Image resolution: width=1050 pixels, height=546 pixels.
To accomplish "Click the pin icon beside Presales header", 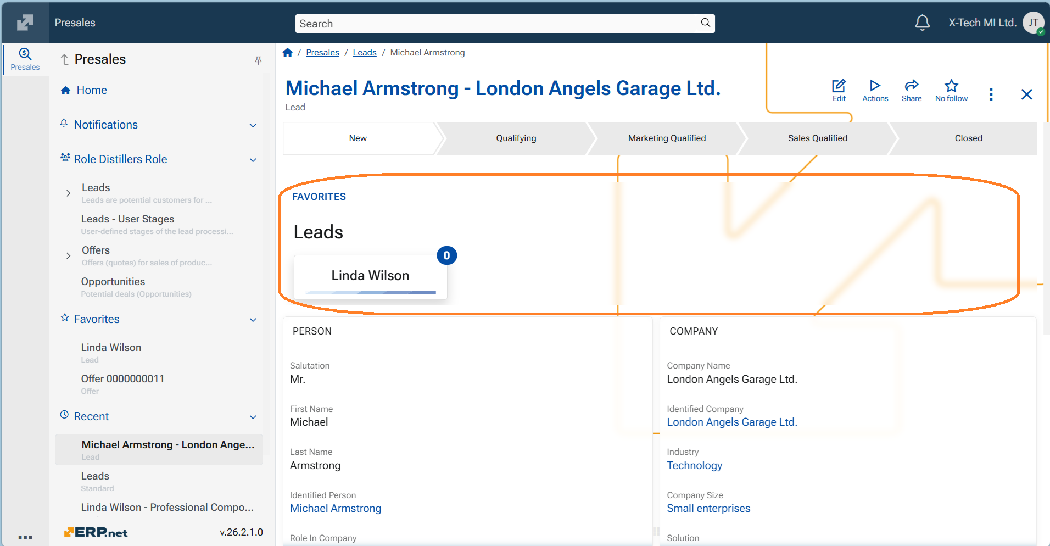I will pyautogui.click(x=258, y=60).
